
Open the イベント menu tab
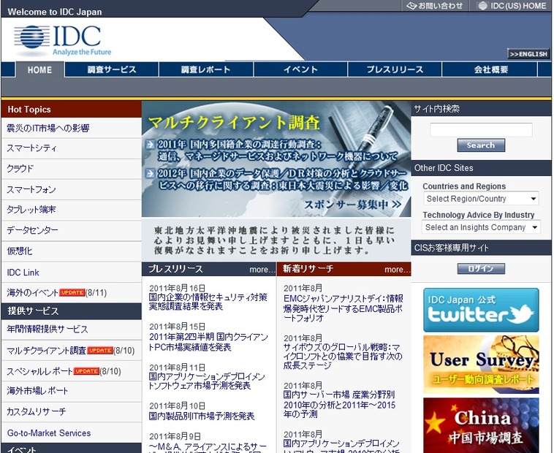point(300,69)
